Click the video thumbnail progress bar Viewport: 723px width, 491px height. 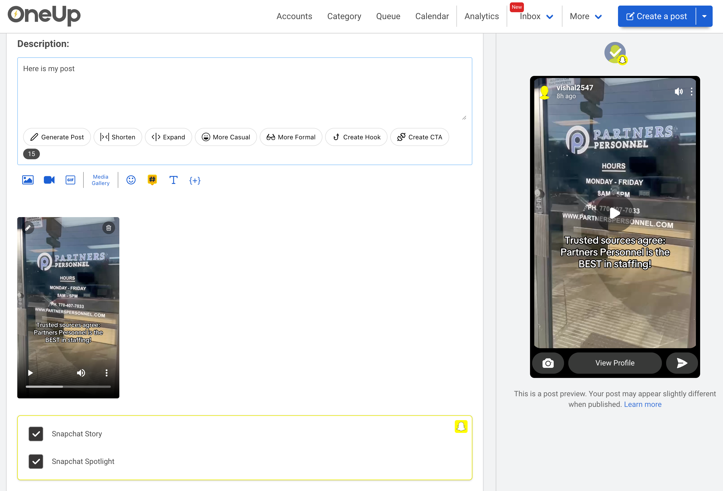click(68, 387)
